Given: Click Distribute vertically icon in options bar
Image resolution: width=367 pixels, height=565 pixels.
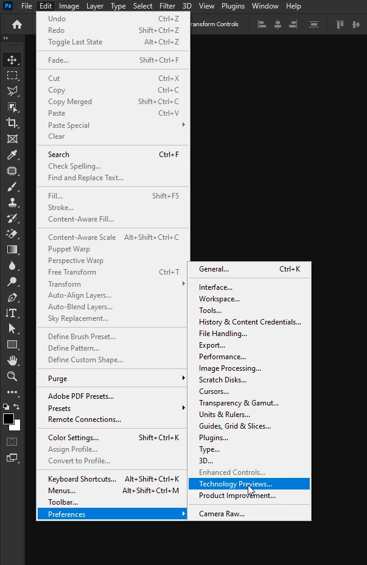Looking at the screenshot, I should pos(314,24).
